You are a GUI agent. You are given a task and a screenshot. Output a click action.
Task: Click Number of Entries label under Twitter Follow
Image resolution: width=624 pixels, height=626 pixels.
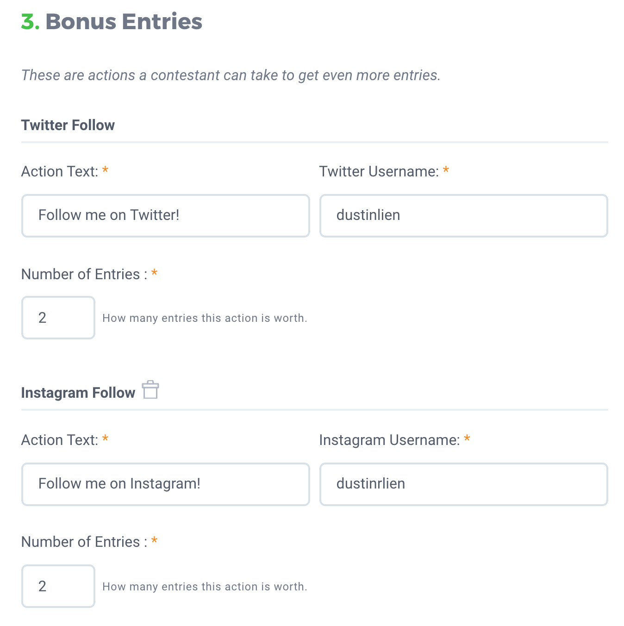pyautogui.click(x=84, y=274)
